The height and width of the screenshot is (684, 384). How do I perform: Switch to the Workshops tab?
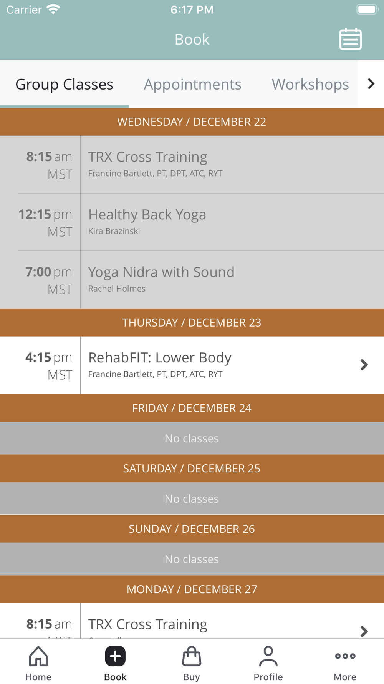(x=310, y=84)
